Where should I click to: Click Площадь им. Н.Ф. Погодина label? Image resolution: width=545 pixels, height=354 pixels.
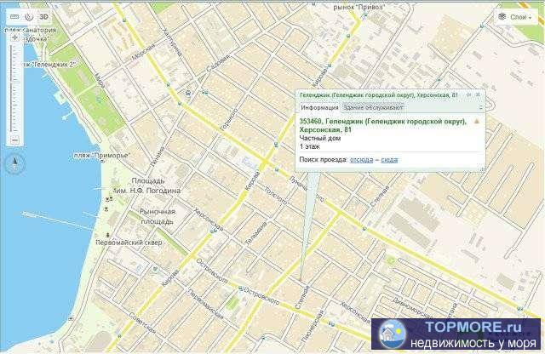pos(147,186)
